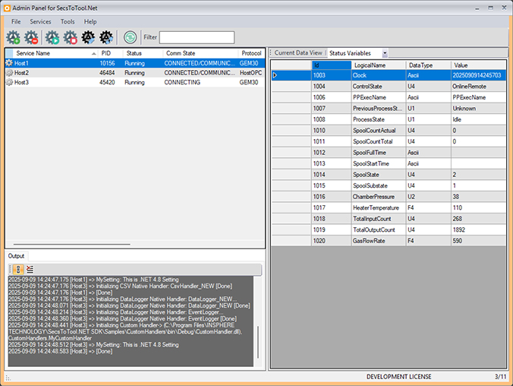Image resolution: width=513 pixels, height=386 pixels.
Task: Click the DEVELOPMENT LICENSE status text
Action: (x=399, y=377)
